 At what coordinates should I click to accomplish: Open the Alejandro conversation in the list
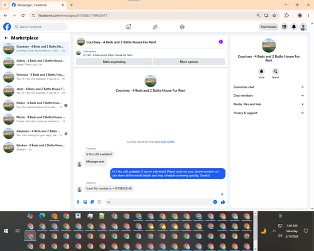click(35, 133)
